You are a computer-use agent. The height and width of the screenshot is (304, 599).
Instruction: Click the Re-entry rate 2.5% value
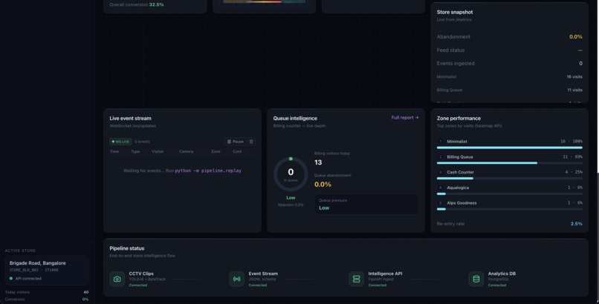(x=577, y=224)
